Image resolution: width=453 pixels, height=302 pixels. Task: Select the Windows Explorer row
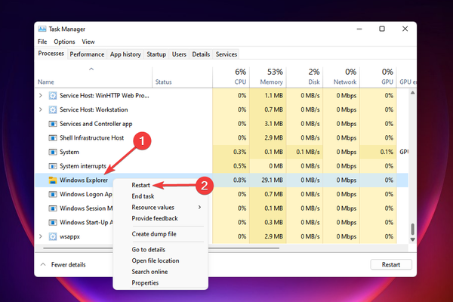click(221, 180)
